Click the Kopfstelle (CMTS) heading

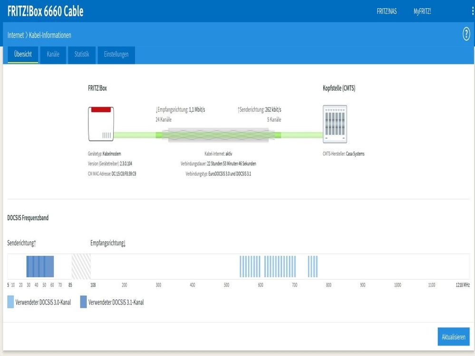339,88
